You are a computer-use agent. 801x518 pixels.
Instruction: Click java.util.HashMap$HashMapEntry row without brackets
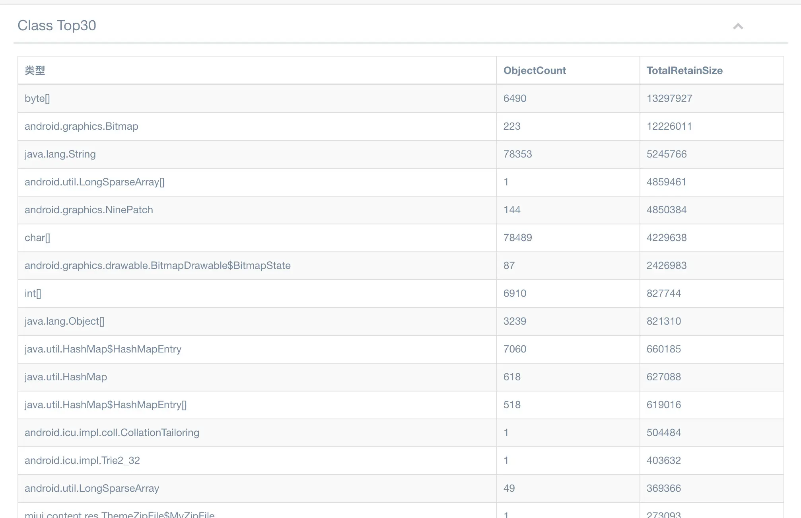[x=103, y=349]
